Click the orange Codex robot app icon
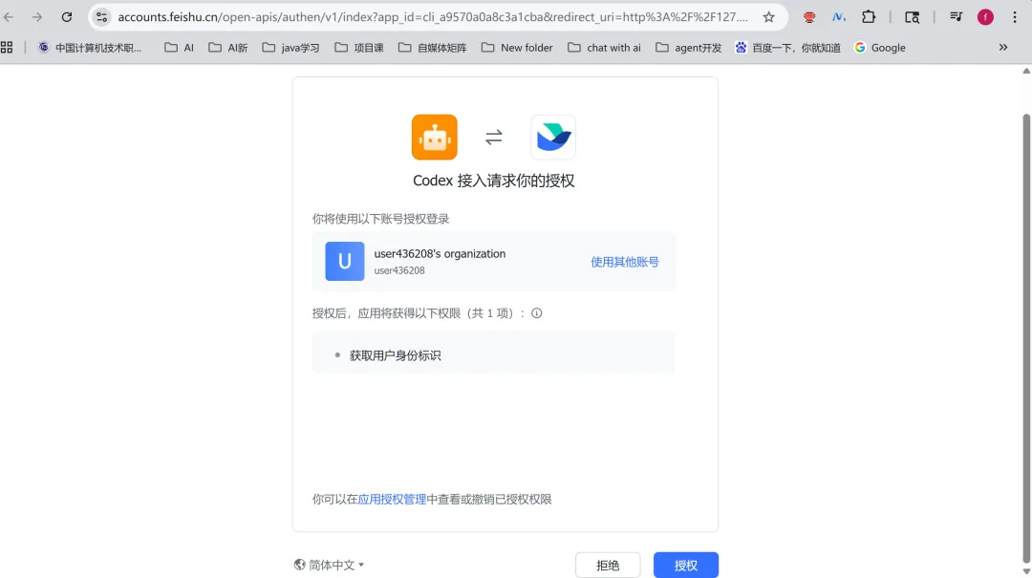Screen dimensions: 1032x578 (x=435, y=137)
